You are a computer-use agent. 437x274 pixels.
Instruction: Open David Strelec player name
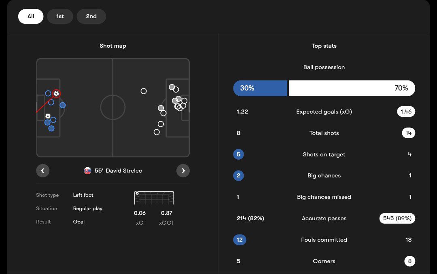[x=124, y=171]
